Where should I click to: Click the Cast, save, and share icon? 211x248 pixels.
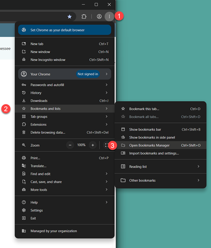[x=24, y=181]
